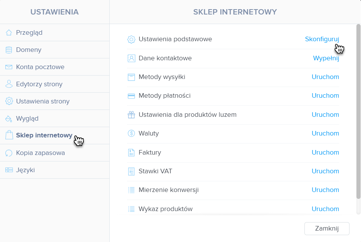Click Skonfiguruj for Ustawienia podstawowe
The width and height of the screenshot is (361, 242).
322,39
